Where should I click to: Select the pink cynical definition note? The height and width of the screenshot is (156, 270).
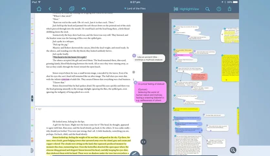tap(150, 92)
